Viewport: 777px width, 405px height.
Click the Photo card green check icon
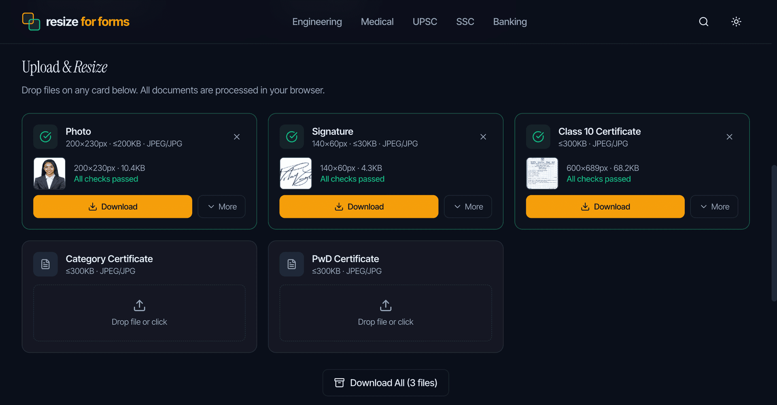(46, 137)
